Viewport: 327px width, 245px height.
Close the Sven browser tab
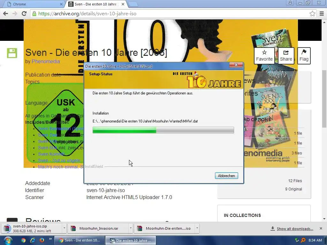[x=123, y=4]
